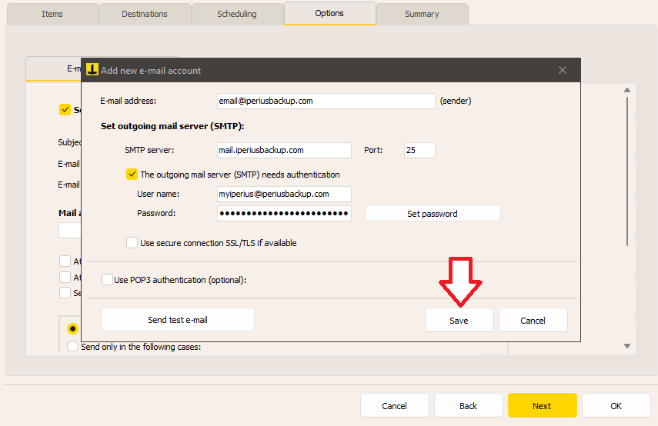Enable secure connection SSL/TLS checkbox
This screenshot has height=426, width=658.
[x=132, y=243]
